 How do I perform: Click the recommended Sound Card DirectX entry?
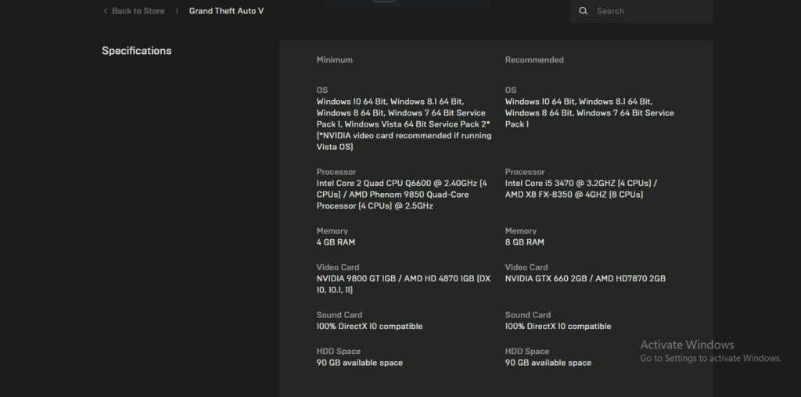pyautogui.click(x=558, y=326)
